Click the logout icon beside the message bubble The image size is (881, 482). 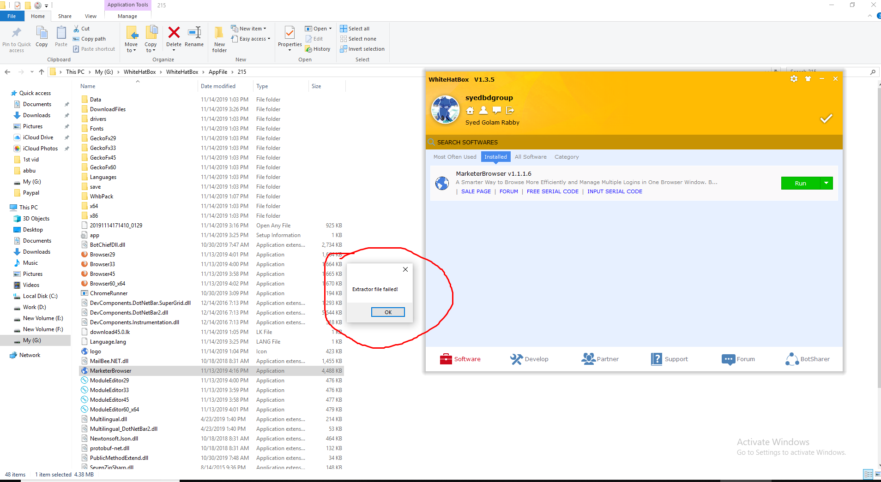[510, 110]
